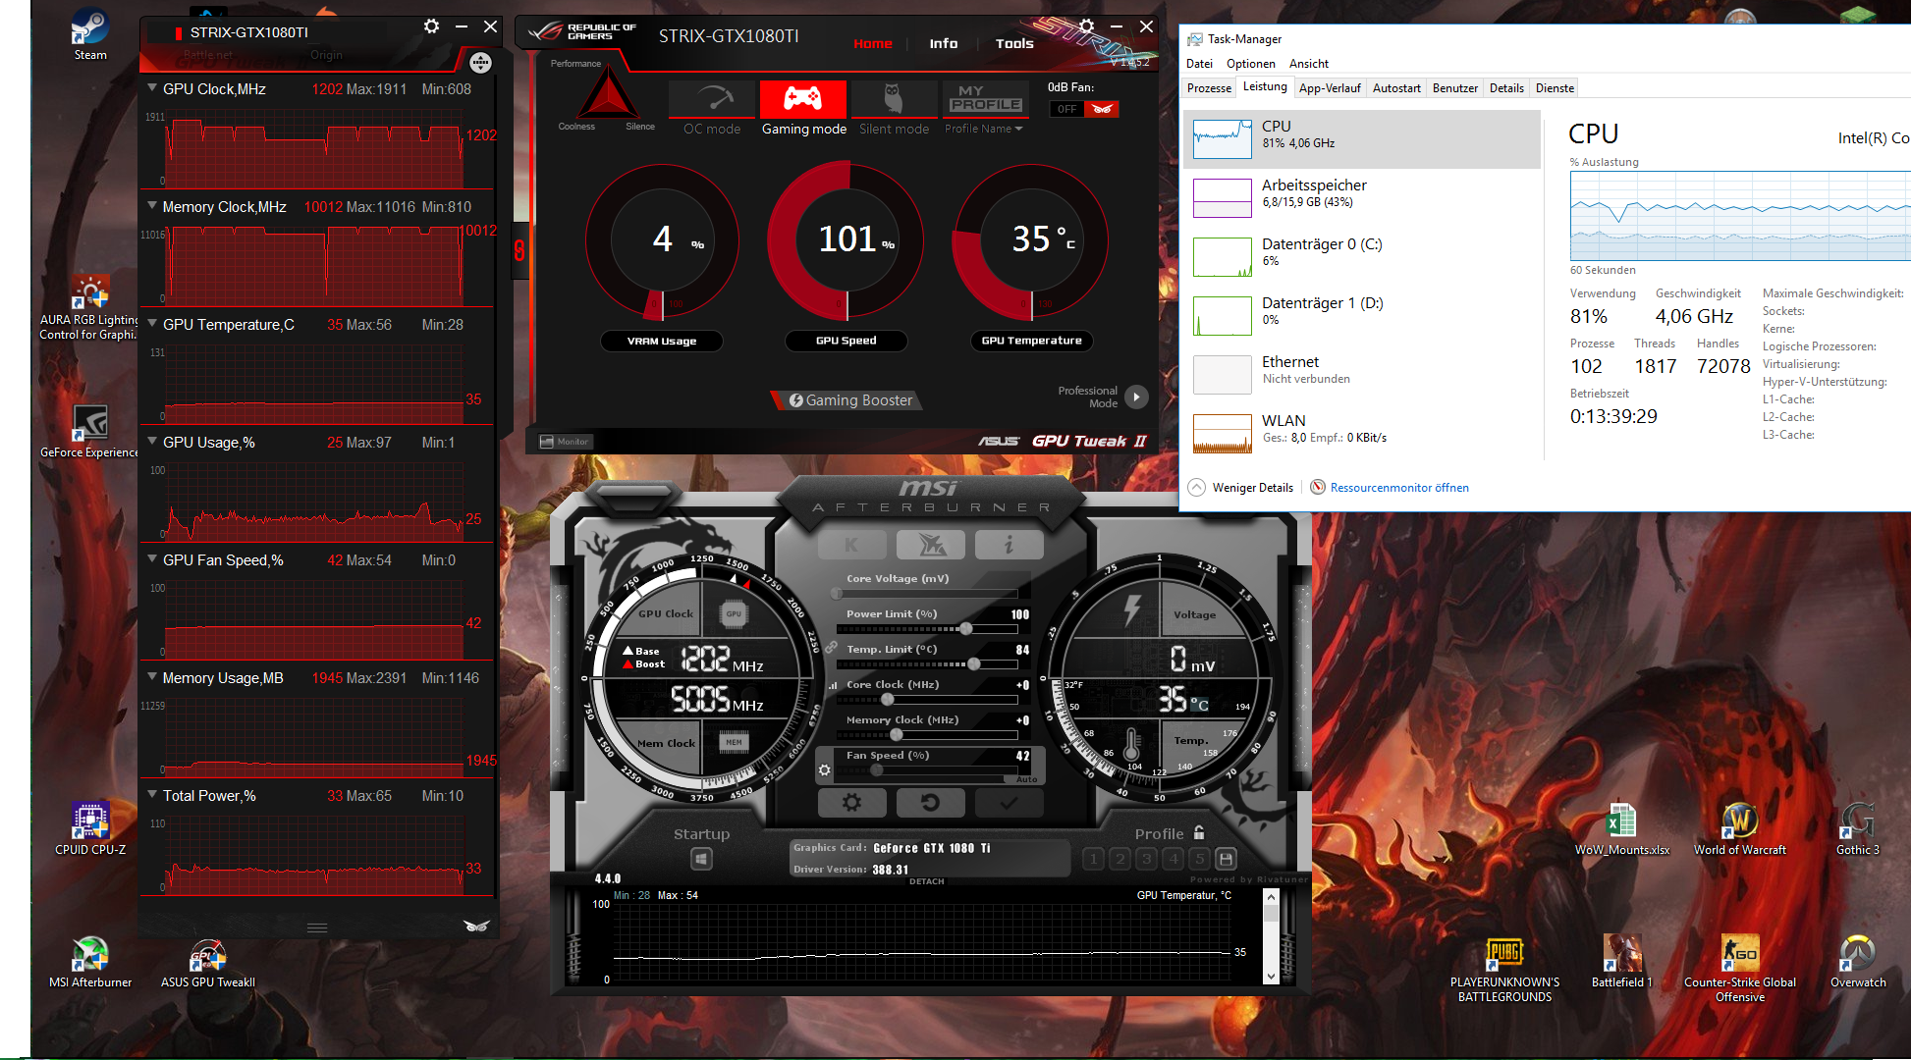Switch to Prozesse tab in Task-Manager
Image resolution: width=1911 pixels, height=1060 pixels.
click(1209, 88)
